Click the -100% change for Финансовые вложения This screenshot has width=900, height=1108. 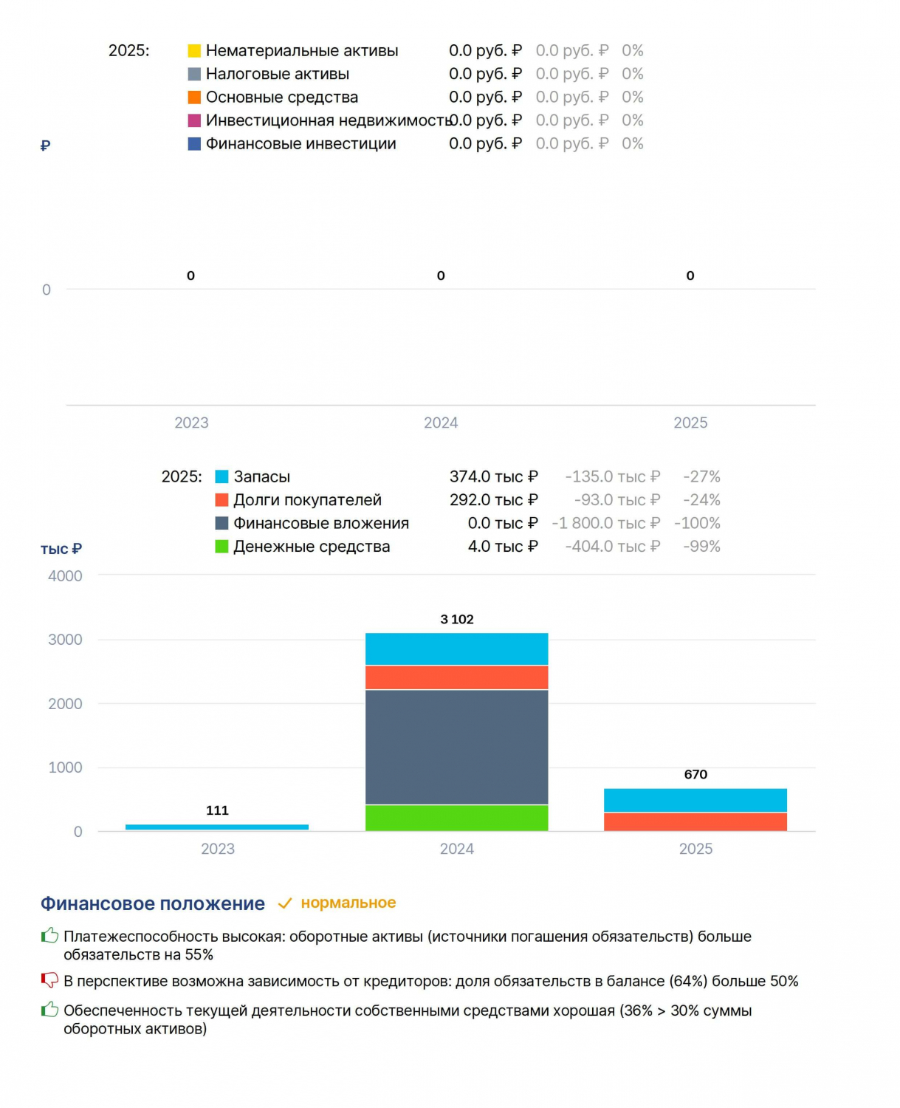[x=697, y=524]
